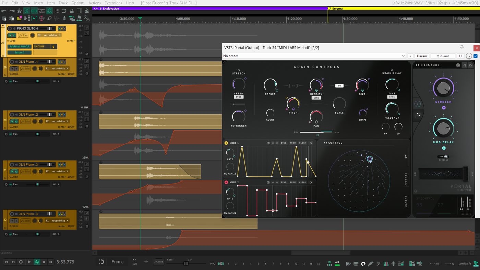Click the Play button in the transport bar

[29, 262]
